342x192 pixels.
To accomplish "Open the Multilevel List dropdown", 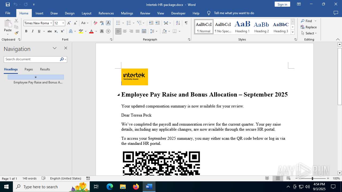I will (x=141, y=23).
